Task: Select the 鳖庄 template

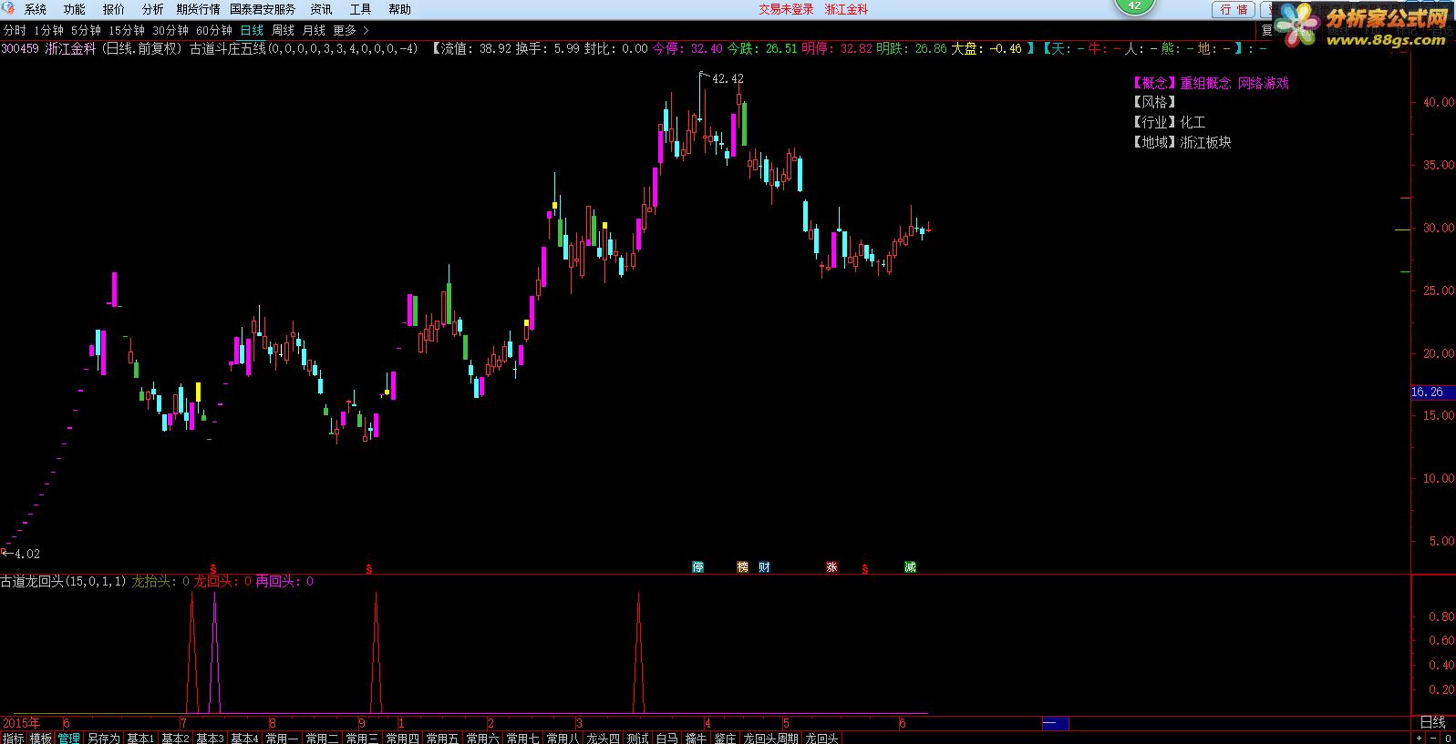Action: pyautogui.click(x=725, y=738)
